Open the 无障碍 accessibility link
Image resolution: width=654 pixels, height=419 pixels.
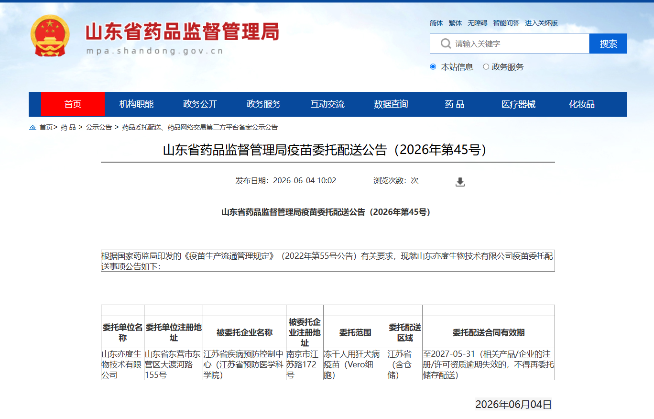click(x=477, y=23)
